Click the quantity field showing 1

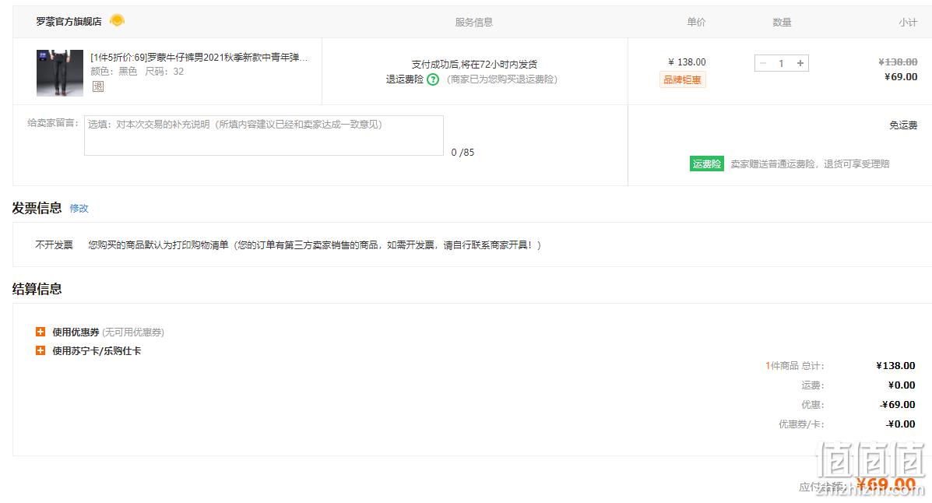pos(782,63)
